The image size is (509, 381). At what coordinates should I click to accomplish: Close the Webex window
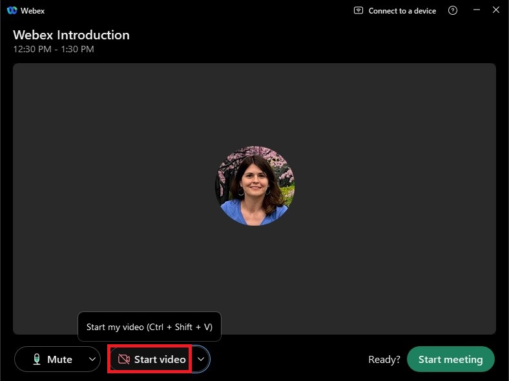495,10
